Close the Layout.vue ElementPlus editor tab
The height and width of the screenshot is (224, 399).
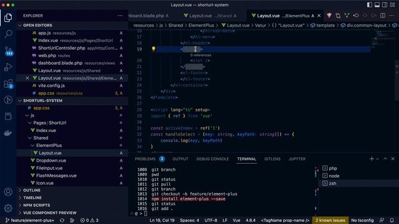tap(319, 16)
